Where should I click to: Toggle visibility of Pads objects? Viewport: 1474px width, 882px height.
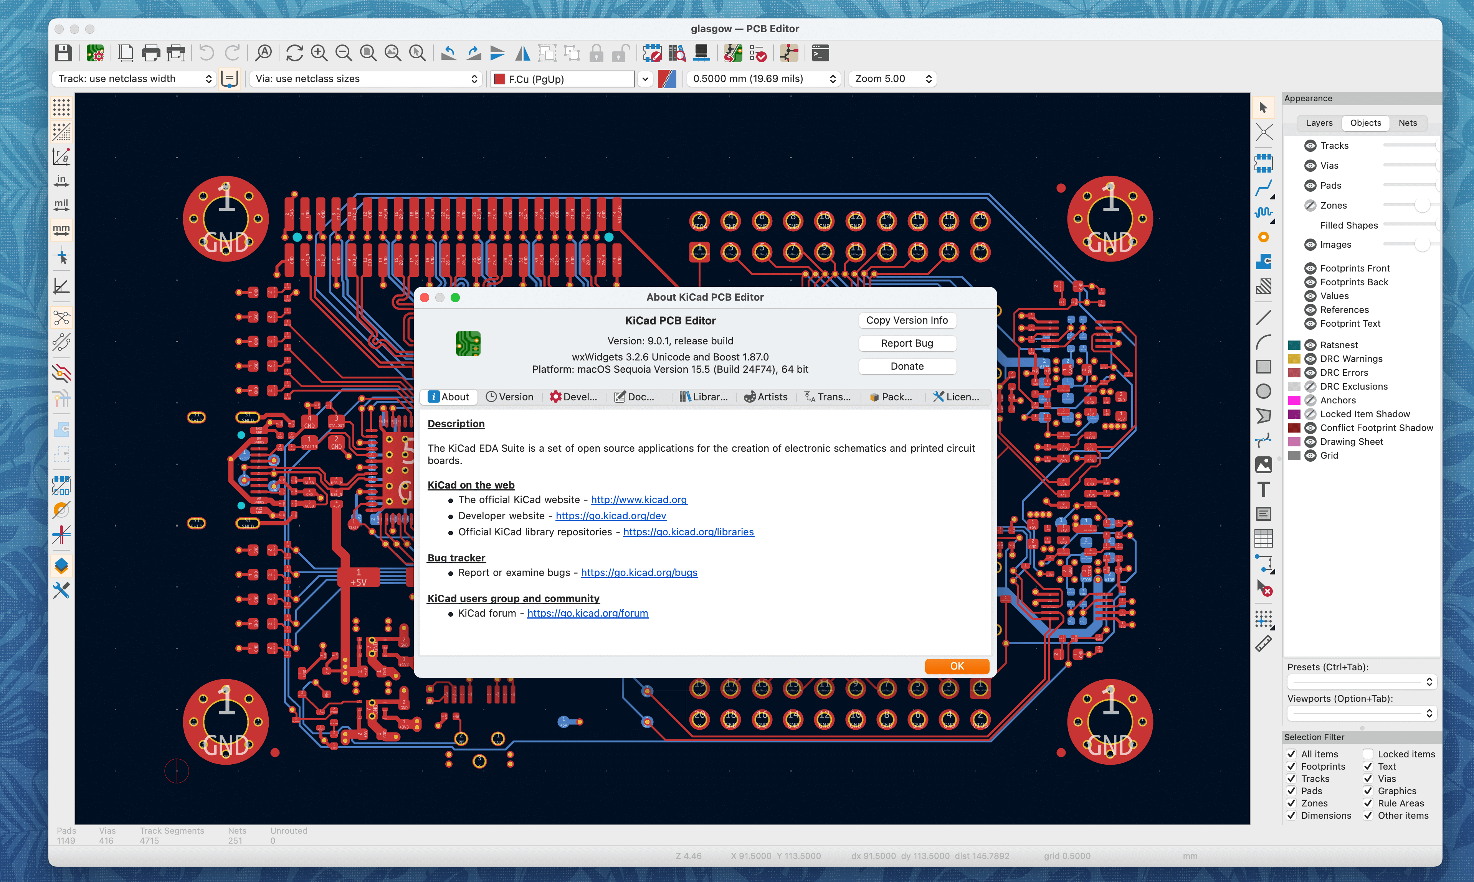pos(1310,186)
